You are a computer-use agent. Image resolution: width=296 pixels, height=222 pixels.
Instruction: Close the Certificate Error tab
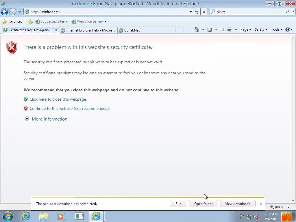(56, 30)
